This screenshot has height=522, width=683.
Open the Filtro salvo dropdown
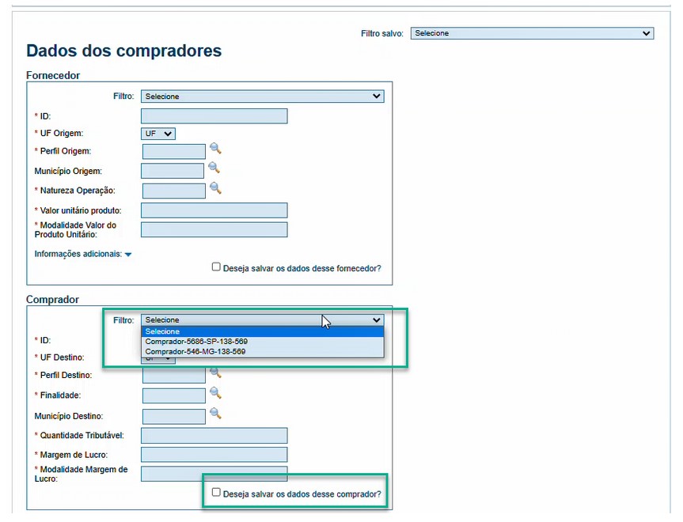532,33
